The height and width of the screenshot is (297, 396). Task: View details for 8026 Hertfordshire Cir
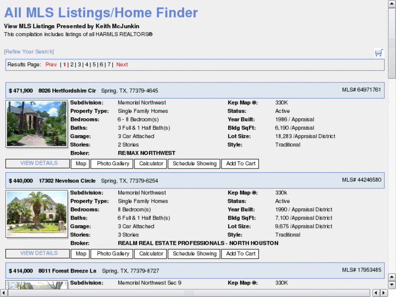click(x=38, y=163)
